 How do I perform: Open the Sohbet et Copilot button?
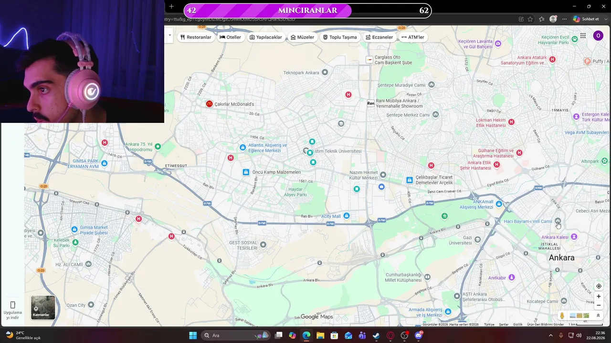click(586, 19)
